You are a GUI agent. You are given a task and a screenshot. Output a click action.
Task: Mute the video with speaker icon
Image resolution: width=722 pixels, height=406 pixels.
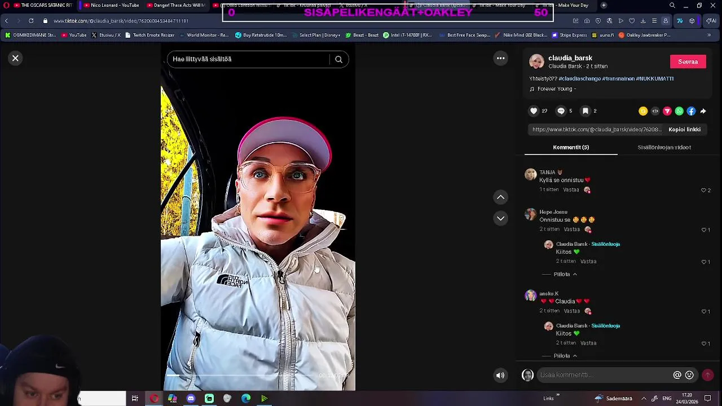(x=500, y=375)
